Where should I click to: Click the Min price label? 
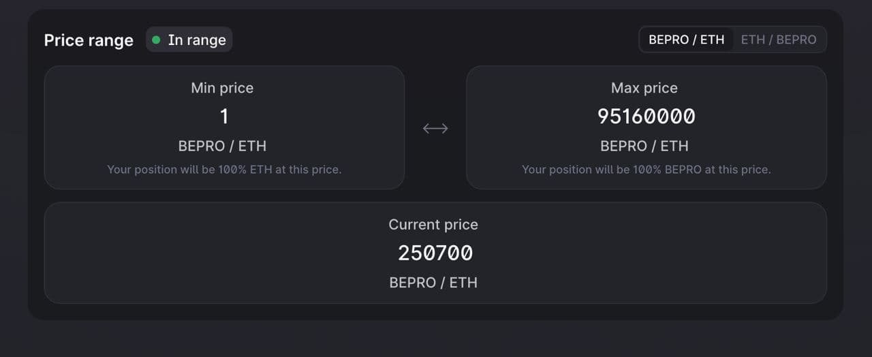pyautogui.click(x=222, y=88)
